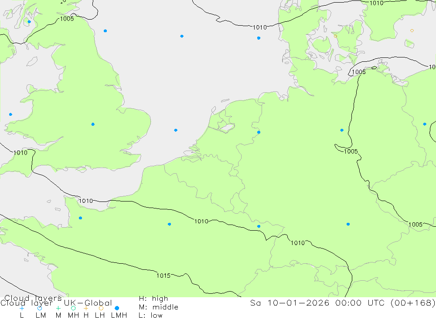Select the blue dot over northern France
436x319 pixels.
tap(169, 224)
